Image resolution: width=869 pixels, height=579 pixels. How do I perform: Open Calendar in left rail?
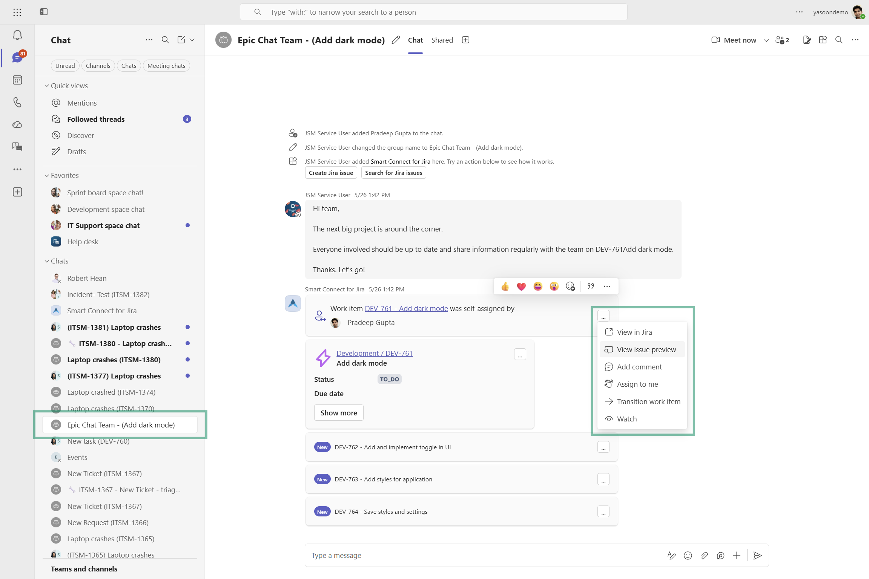pos(17,80)
